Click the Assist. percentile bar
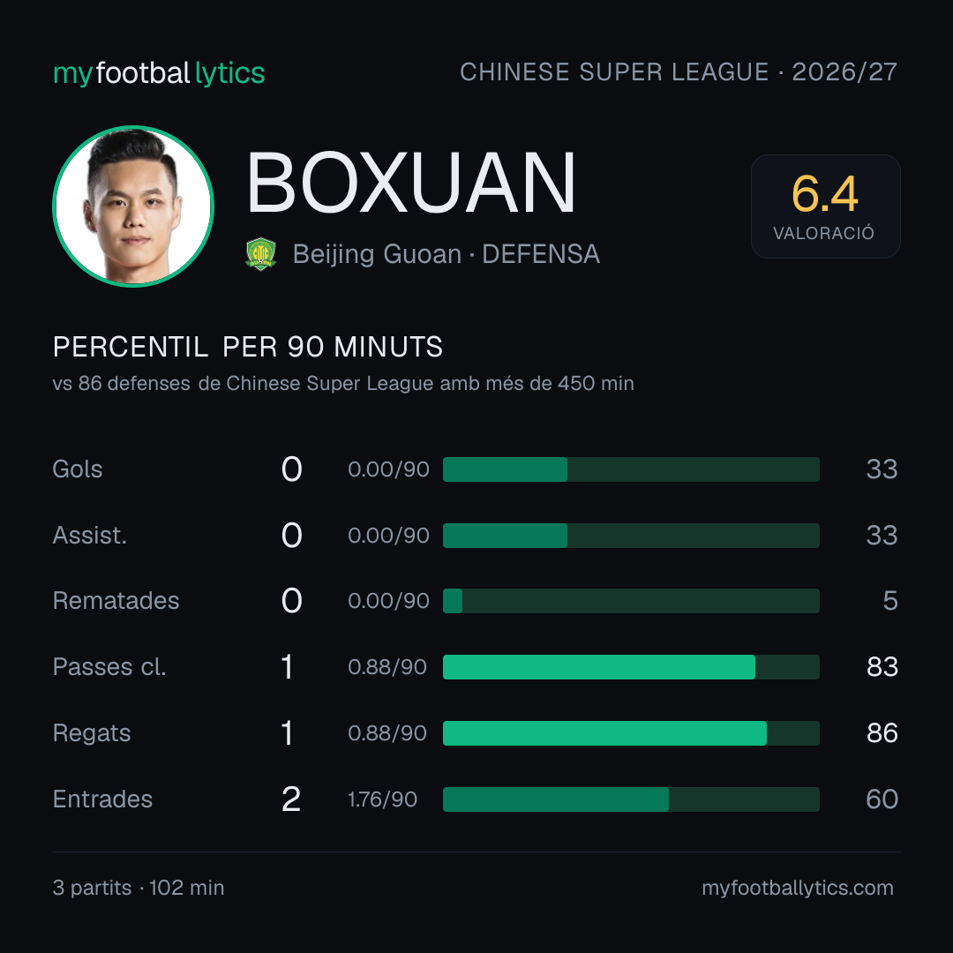This screenshot has width=953, height=953. pos(631,536)
